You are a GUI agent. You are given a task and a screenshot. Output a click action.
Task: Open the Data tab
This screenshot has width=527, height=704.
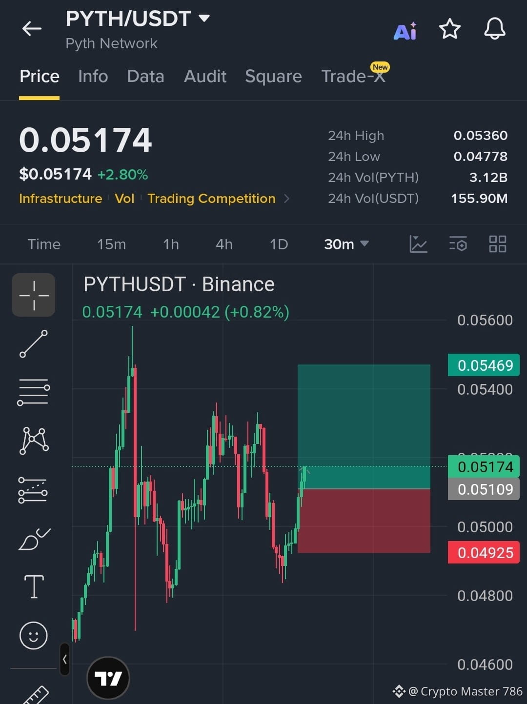(145, 77)
